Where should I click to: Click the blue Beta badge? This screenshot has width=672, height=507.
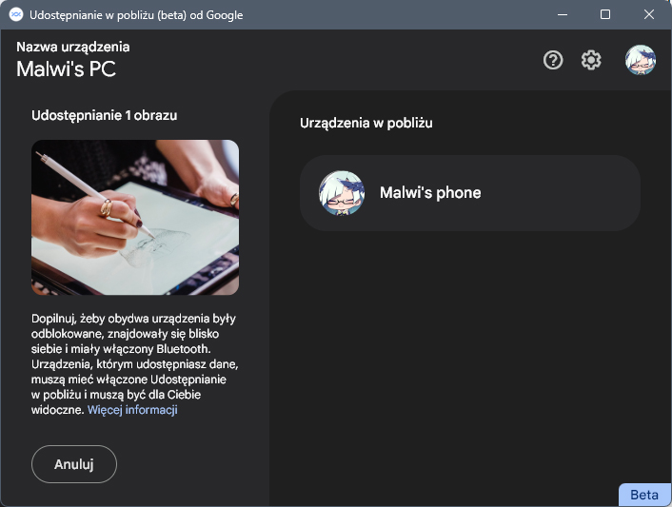coord(644,495)
